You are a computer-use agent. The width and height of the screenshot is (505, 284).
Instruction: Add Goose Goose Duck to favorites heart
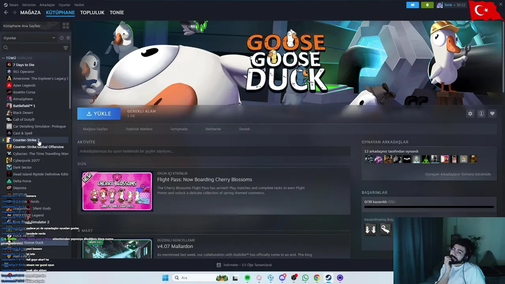492,114
